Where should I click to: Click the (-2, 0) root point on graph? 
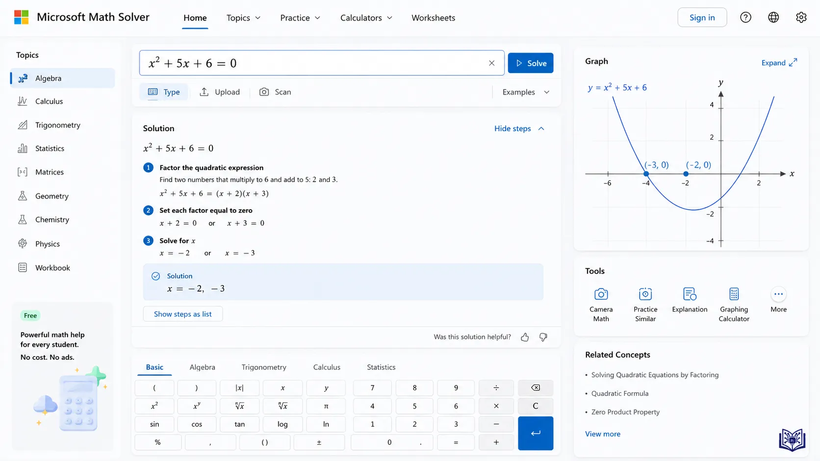686,174
